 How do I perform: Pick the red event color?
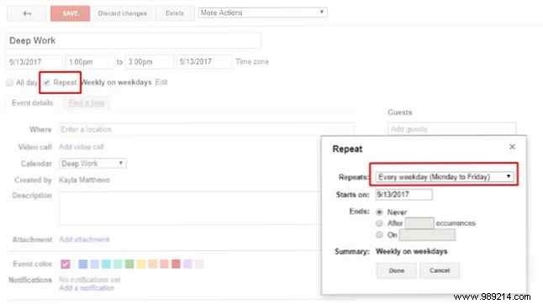click(x=176, y=265)
